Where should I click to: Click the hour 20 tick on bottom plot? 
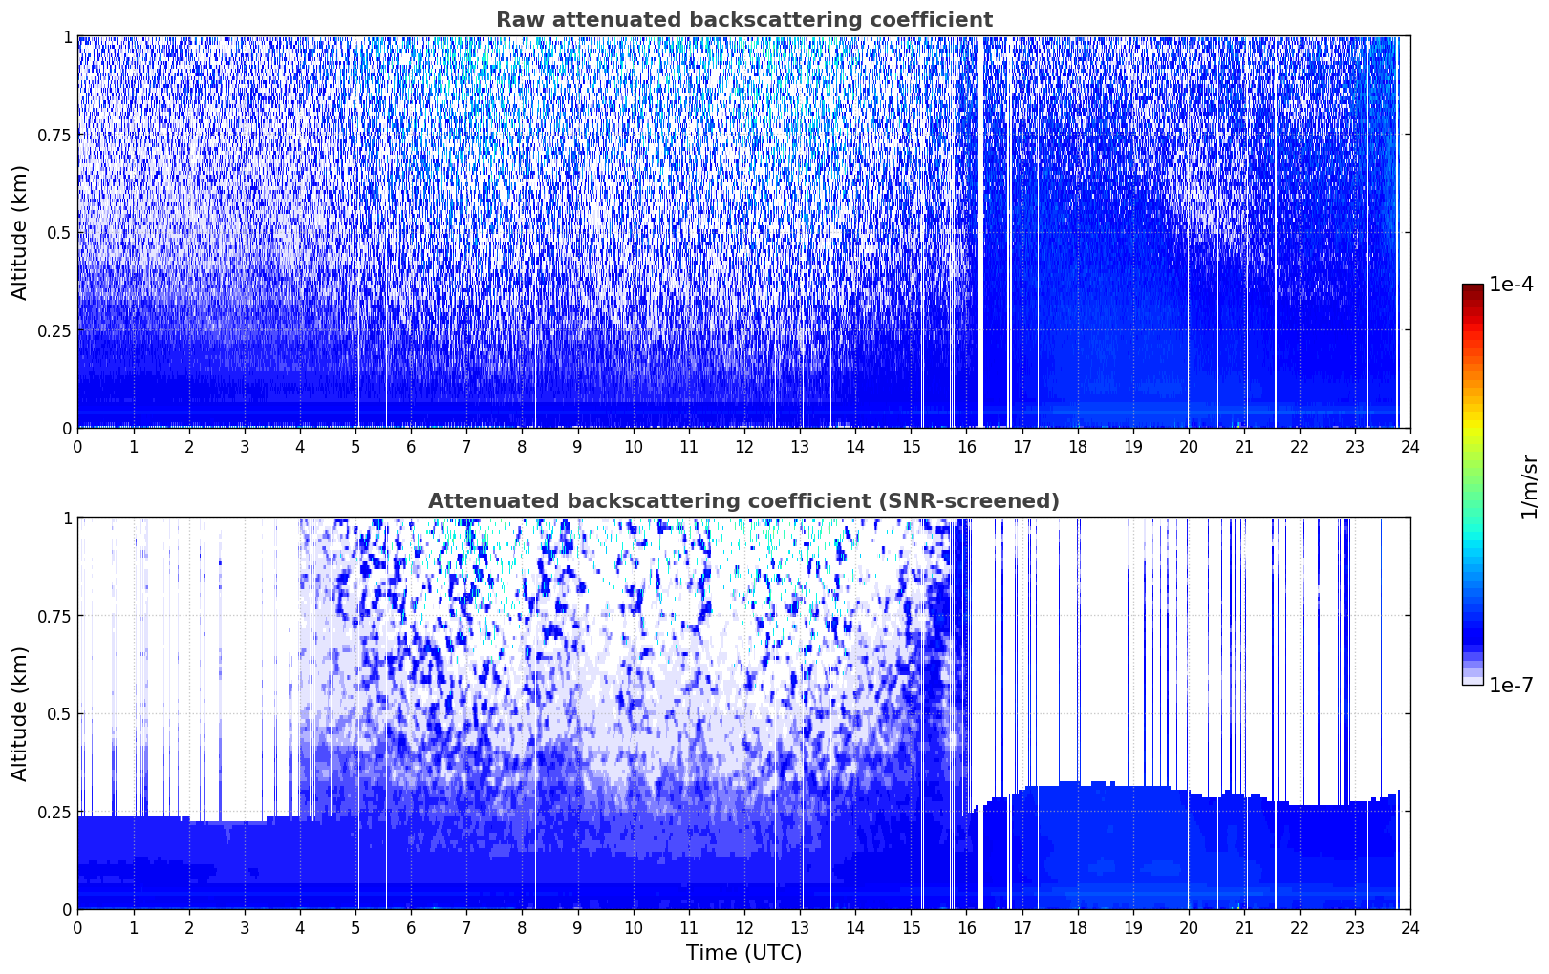(x=1188, y=928)
